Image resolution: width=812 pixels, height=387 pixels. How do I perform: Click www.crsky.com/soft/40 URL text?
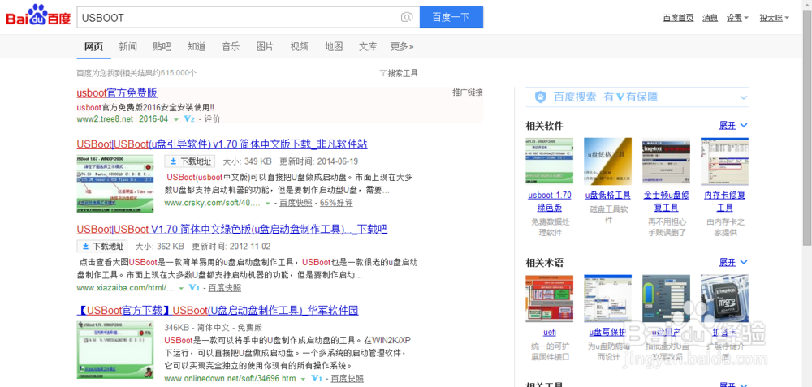[x=213, y=203]
